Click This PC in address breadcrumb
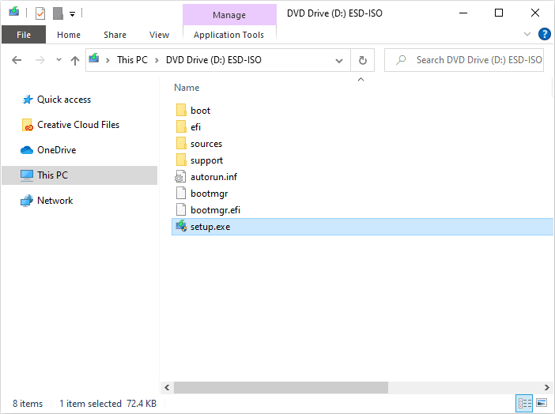555x414 pixels. pos(132,60)
